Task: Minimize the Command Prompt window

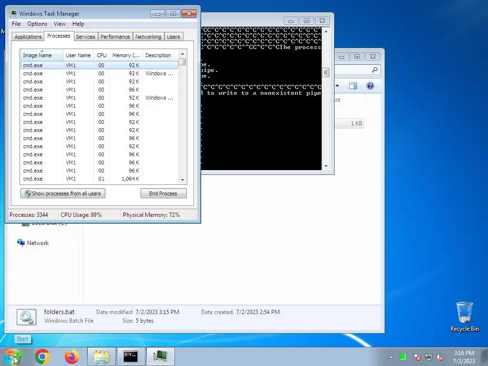Action: click(x=291, y=21)
